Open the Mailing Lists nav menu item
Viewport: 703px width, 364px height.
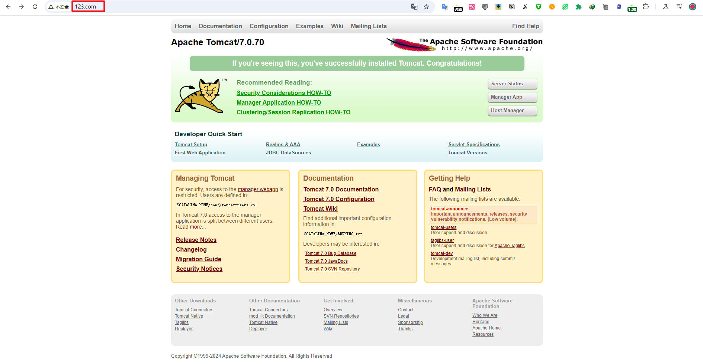(369, 26)
